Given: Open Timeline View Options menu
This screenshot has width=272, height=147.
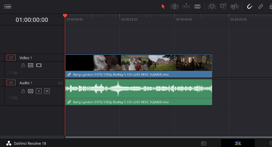Looking at the screenshot, I should coord(7,6).
